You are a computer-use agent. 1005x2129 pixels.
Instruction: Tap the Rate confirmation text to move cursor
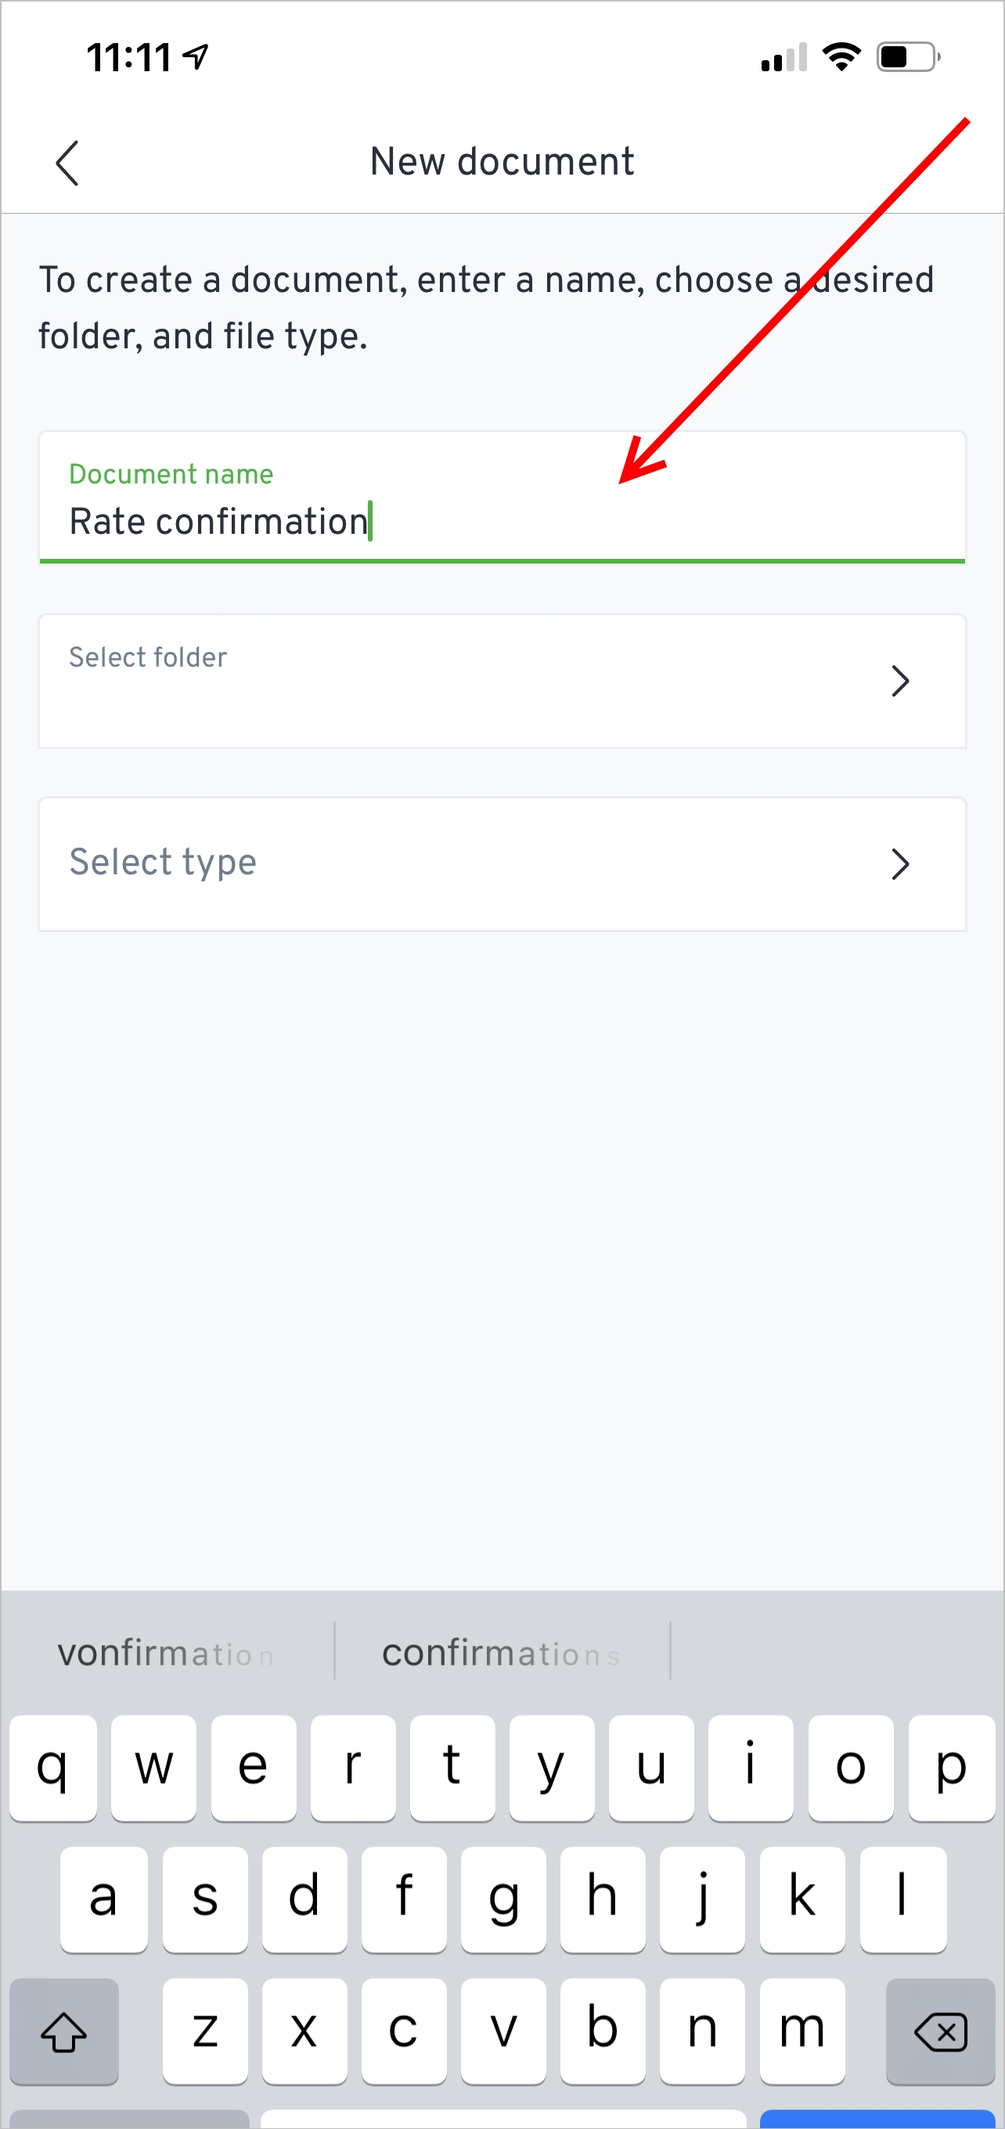pos(218,521)
